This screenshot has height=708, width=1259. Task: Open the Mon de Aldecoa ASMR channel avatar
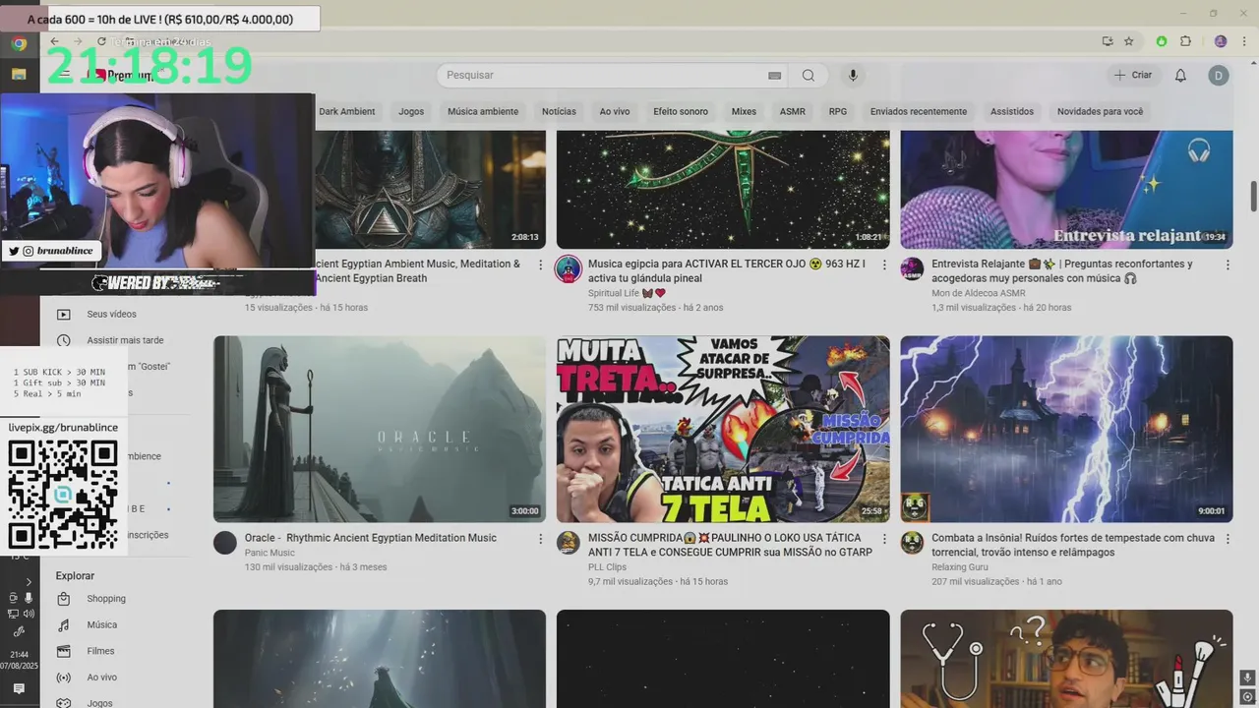913,269
